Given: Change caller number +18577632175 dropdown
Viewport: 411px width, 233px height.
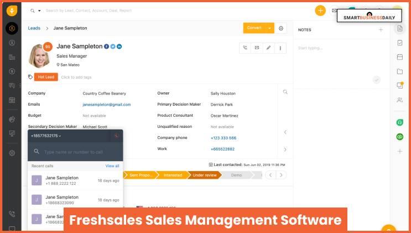Looking at the screenshot, I should click(x=46, y=136).
